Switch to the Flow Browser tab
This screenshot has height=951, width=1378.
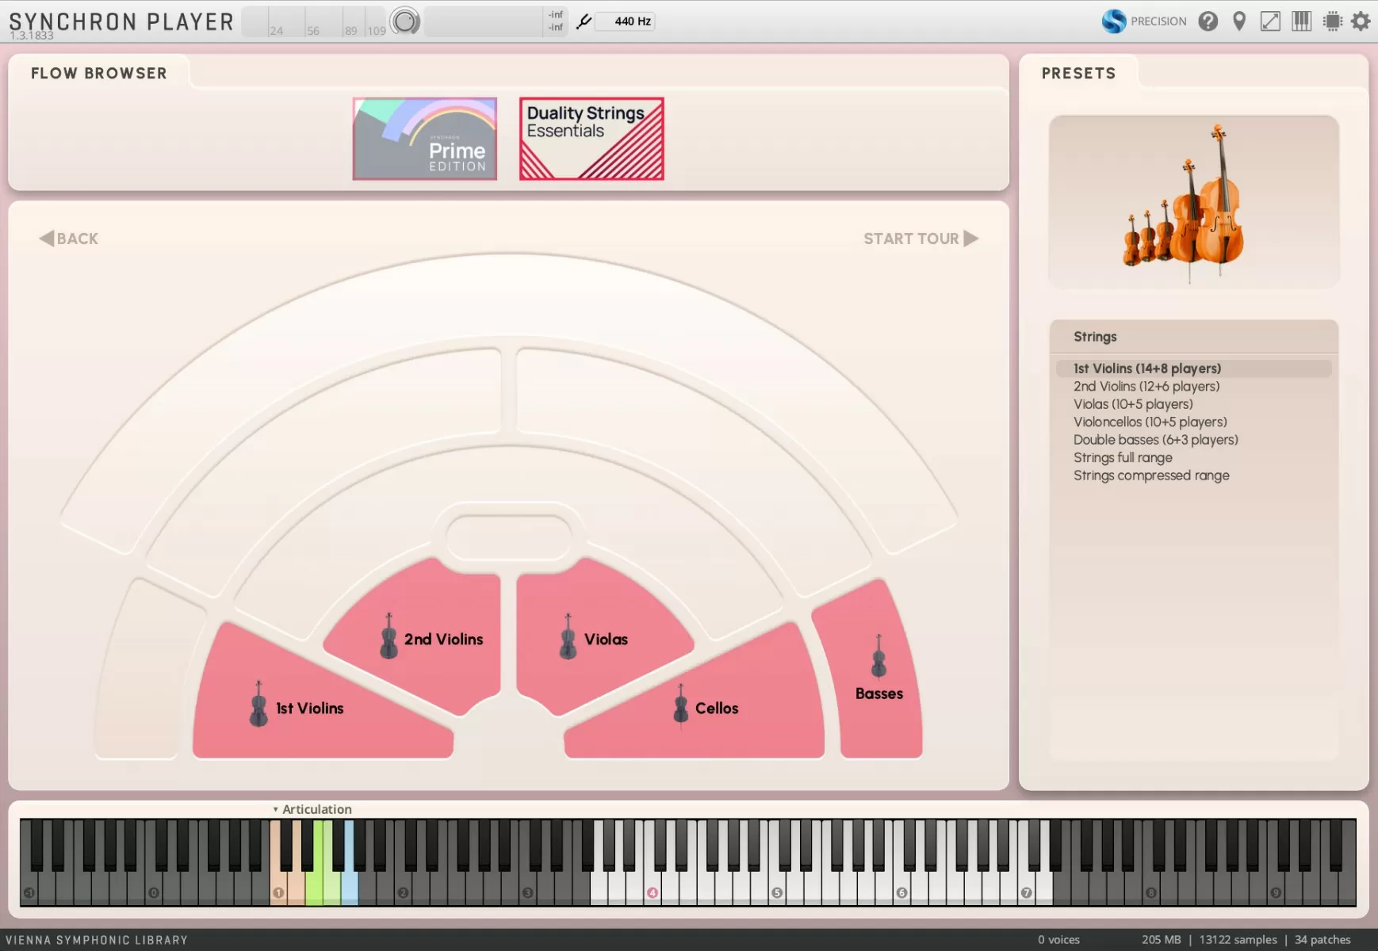98,73
